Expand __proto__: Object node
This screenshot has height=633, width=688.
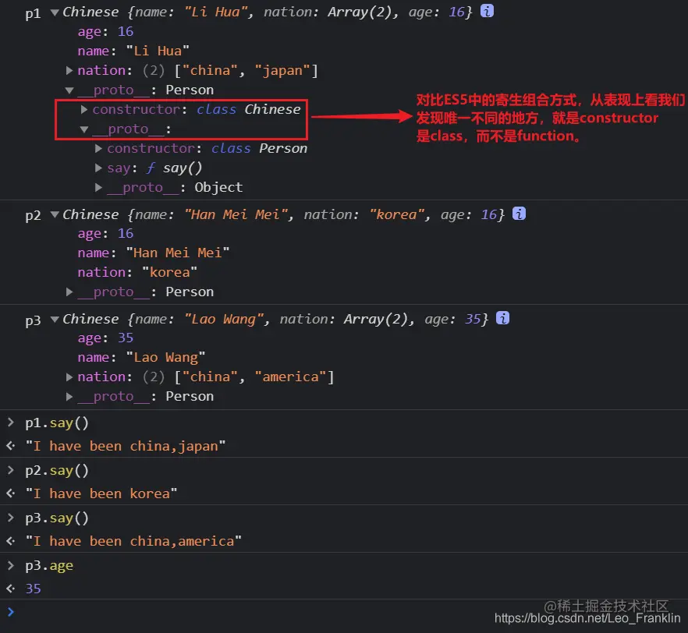[99, 188]
